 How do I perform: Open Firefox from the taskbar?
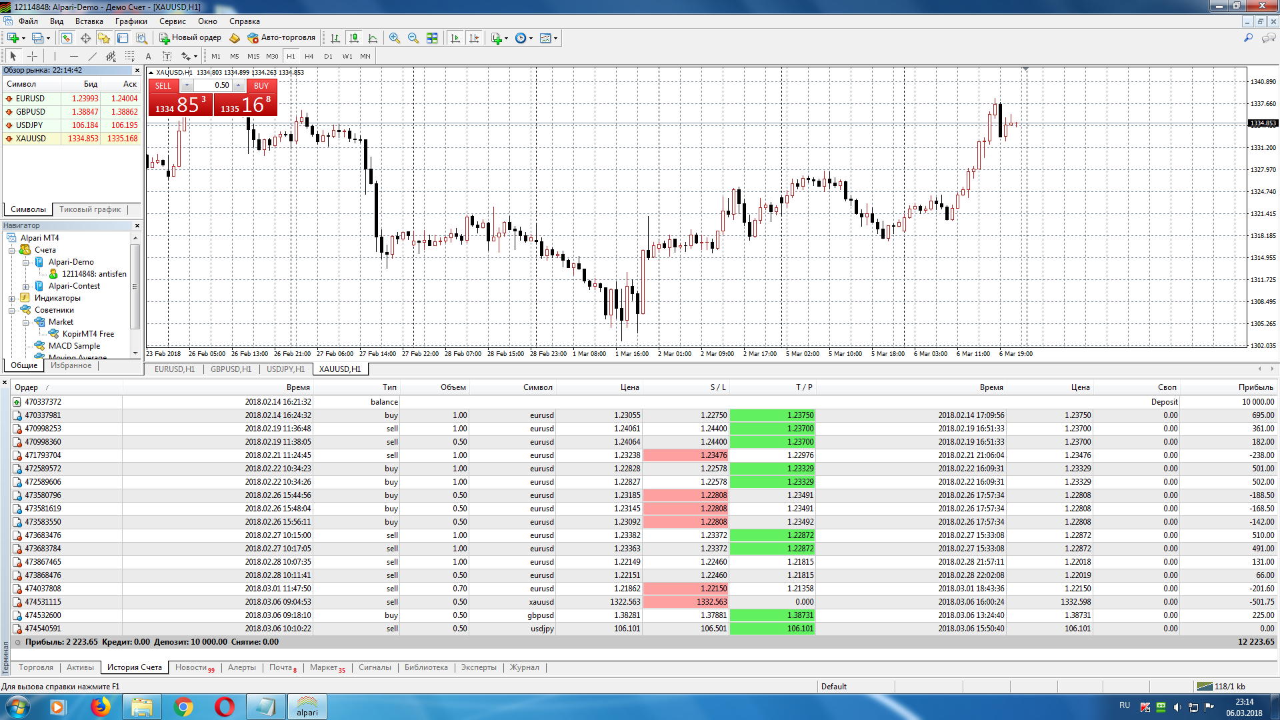pyautogui.click(x=101, y=707)
